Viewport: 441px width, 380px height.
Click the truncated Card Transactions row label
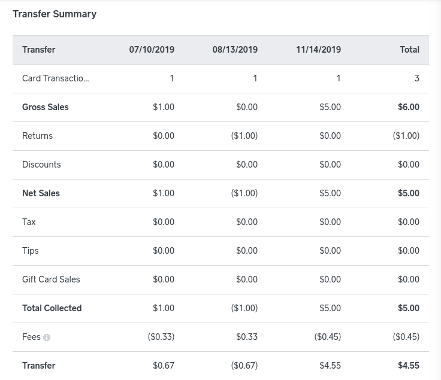(x=55, y=78)
